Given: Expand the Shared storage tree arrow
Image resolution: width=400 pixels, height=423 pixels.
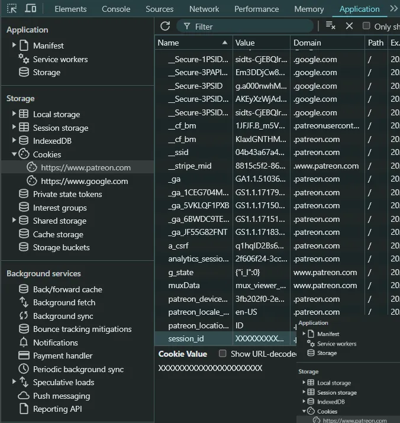Looking at the screenshot, I should point(14,221).
